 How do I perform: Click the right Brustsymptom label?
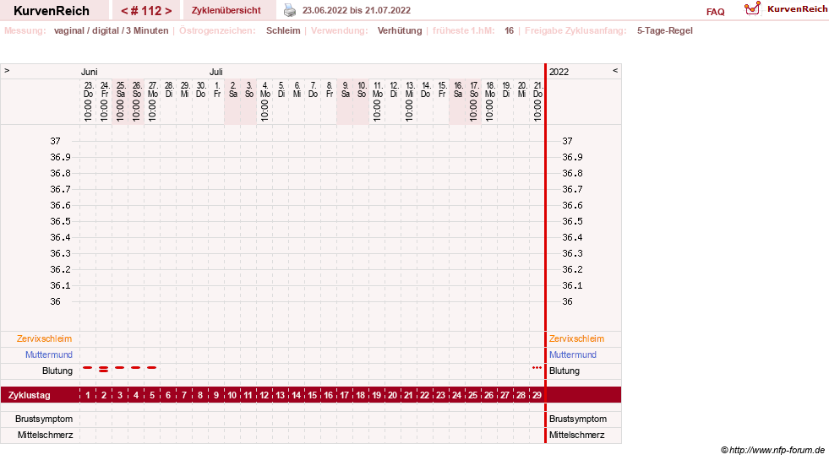578,419
